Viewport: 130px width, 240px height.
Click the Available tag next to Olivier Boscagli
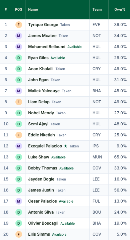pyautogui.click(x=68, y=223)
